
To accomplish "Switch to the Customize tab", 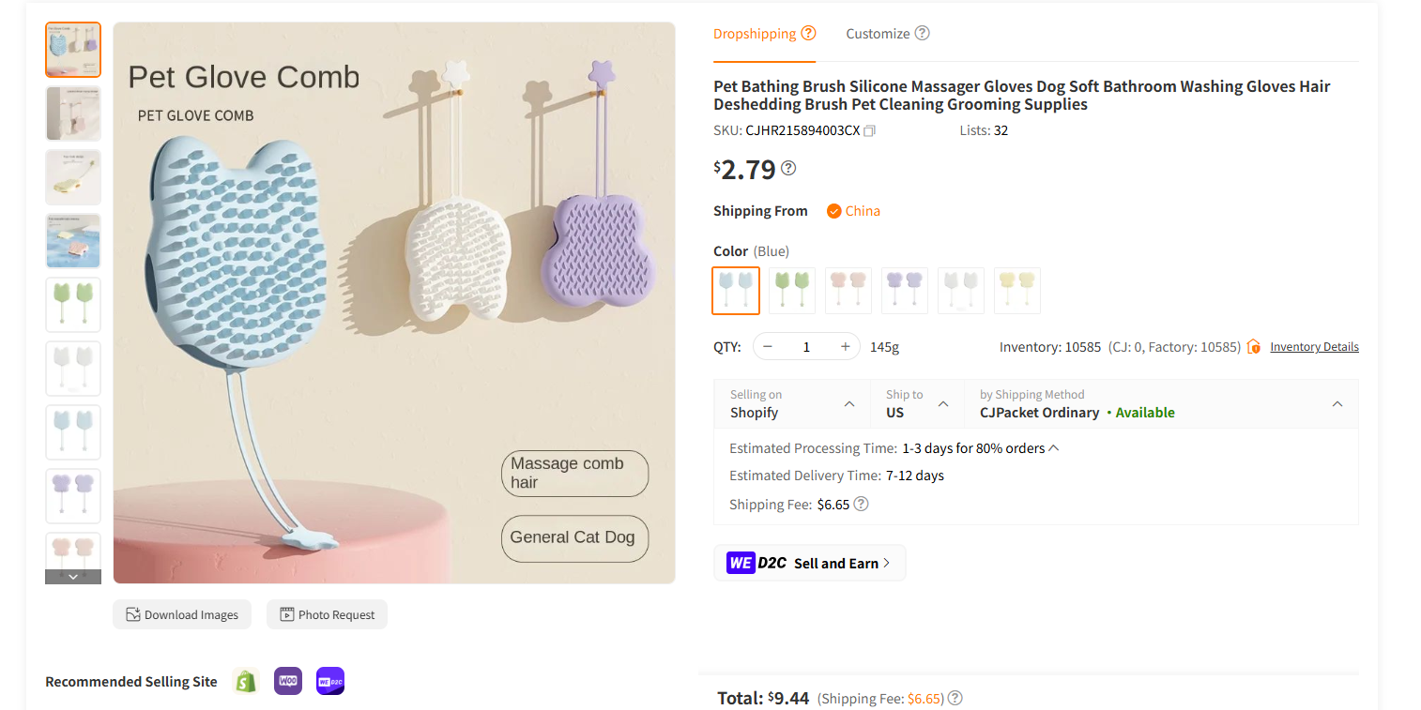I will (x=879, y=33).
